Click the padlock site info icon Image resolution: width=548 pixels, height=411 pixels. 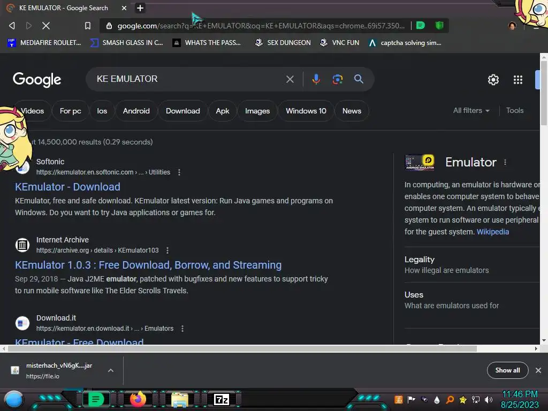pos(109,26)
